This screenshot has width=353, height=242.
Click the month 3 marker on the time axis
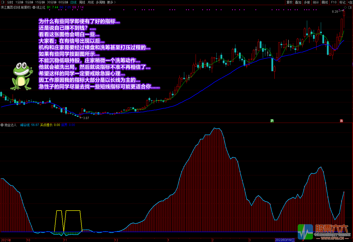(250, 240)
